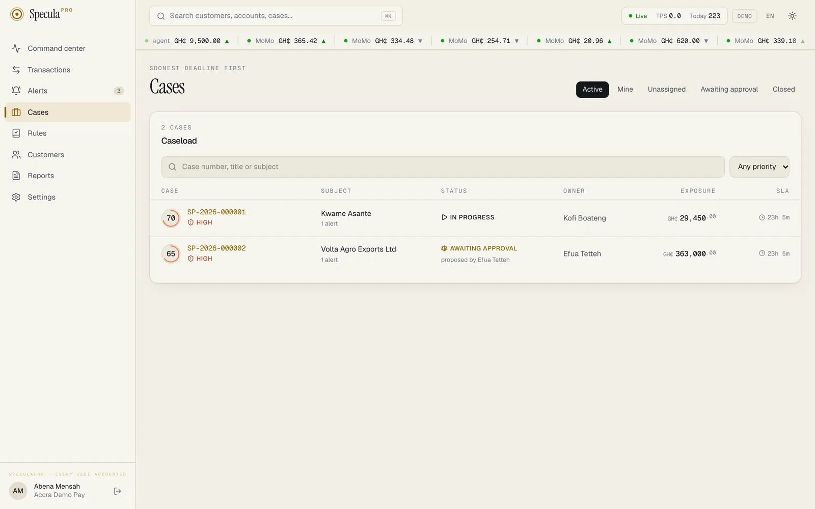Click the Live TPS status pill
This screenshot has width=815, height=509.
[674, 16]
